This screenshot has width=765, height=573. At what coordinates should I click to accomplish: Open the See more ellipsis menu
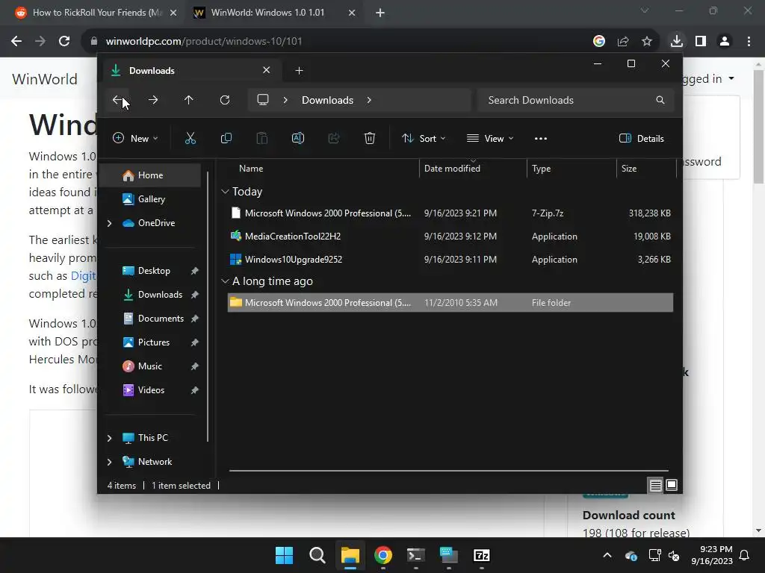point(541,138)
